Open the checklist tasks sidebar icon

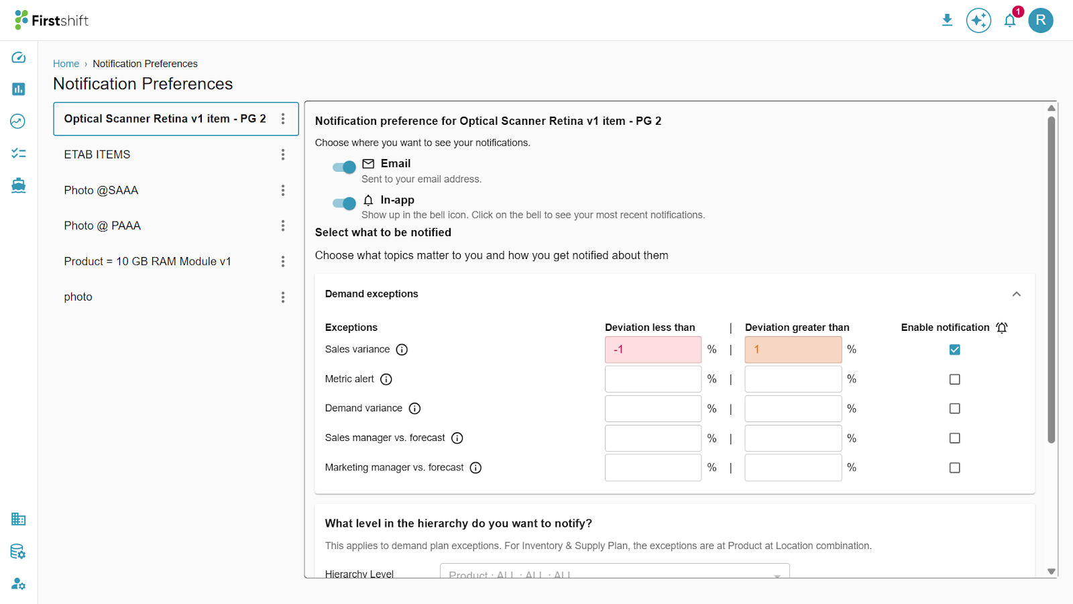pos(18,154)
